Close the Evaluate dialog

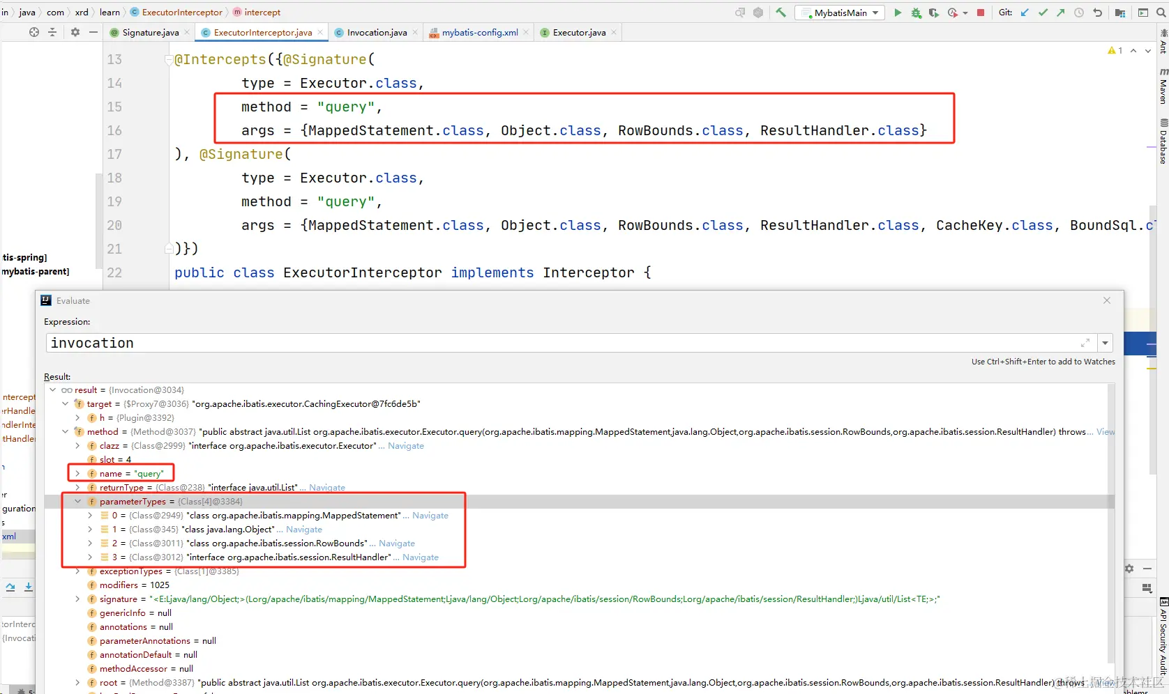1107,300
